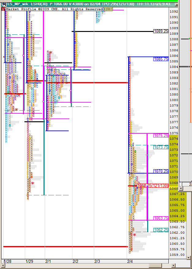The width and height of the screenshot is (192, 269).
Task: Click the red asterisk marker near 1062.00
Action: 134,235
